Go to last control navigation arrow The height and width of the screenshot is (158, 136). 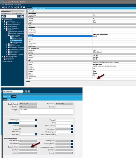pos(23,16)
